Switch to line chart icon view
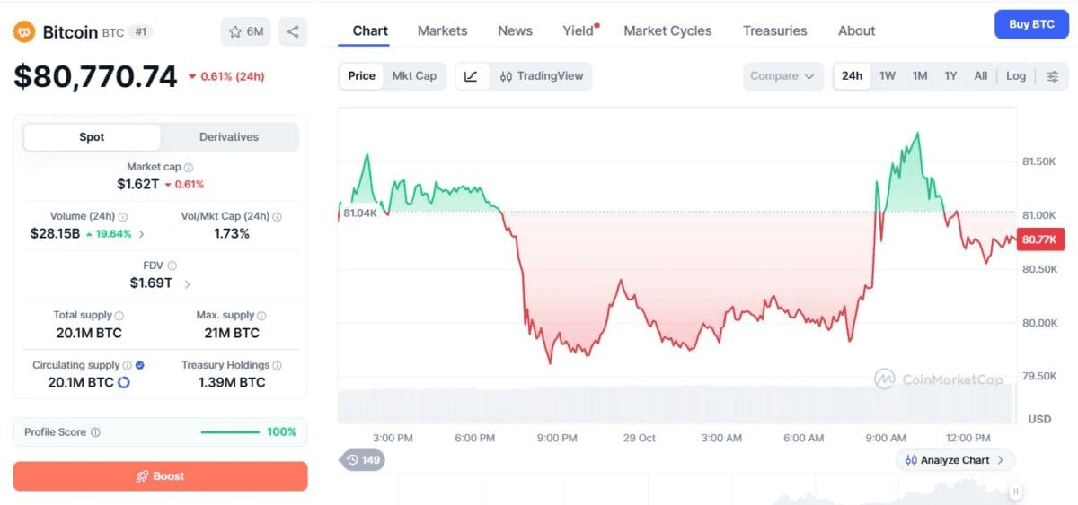Screen dimensions: 1078x505 pos(472,76)
